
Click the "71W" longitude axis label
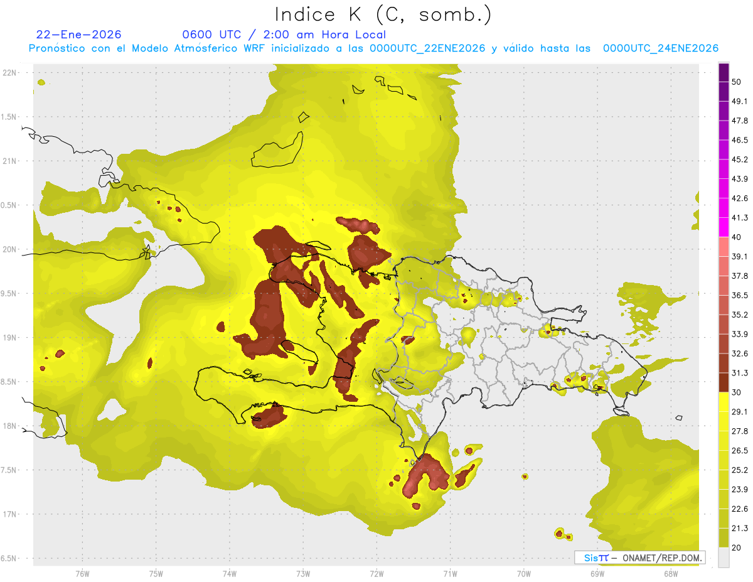pyautogui.click(x=450, y=573)
